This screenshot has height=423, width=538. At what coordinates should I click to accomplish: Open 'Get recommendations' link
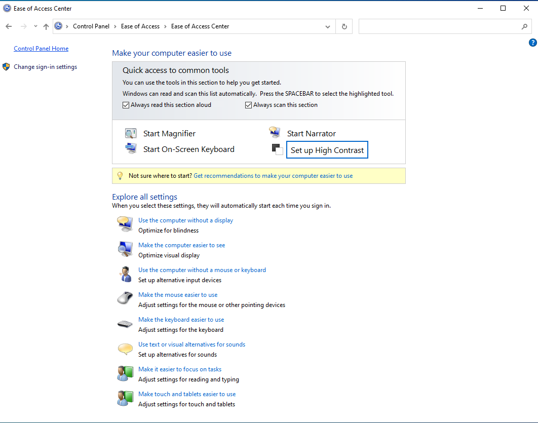[x=273, y=176]
